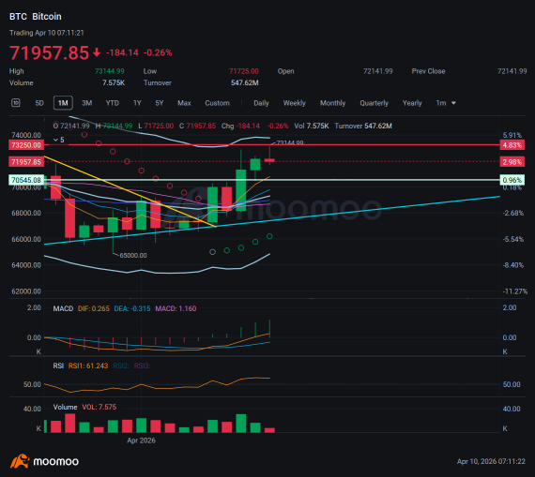Switch chart to 1Y range
Screen dimensions: 535x477
pos(137,103)
